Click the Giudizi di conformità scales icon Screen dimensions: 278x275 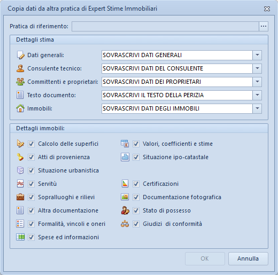[125, 224]
